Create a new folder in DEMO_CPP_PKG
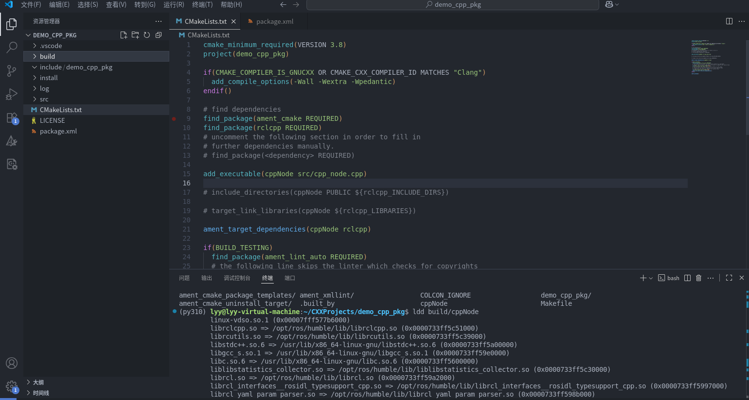Viewport: 749px width, 400px height. pos(135,35)
